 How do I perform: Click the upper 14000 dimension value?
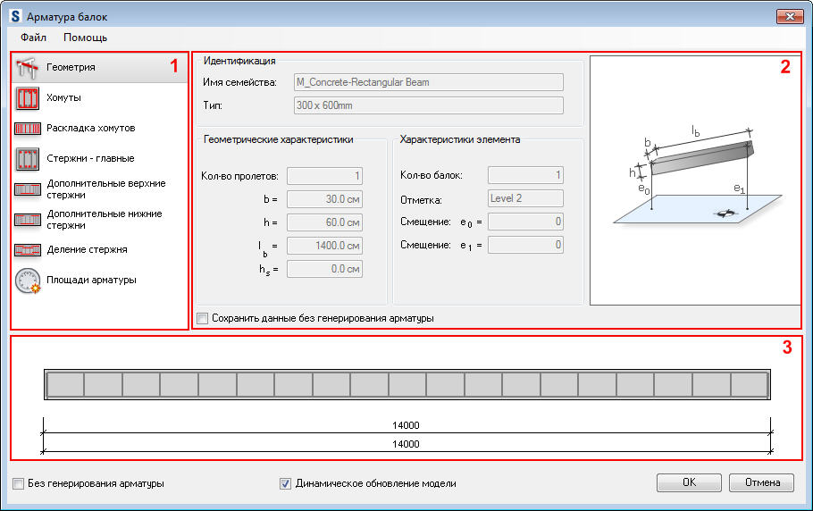406,425
